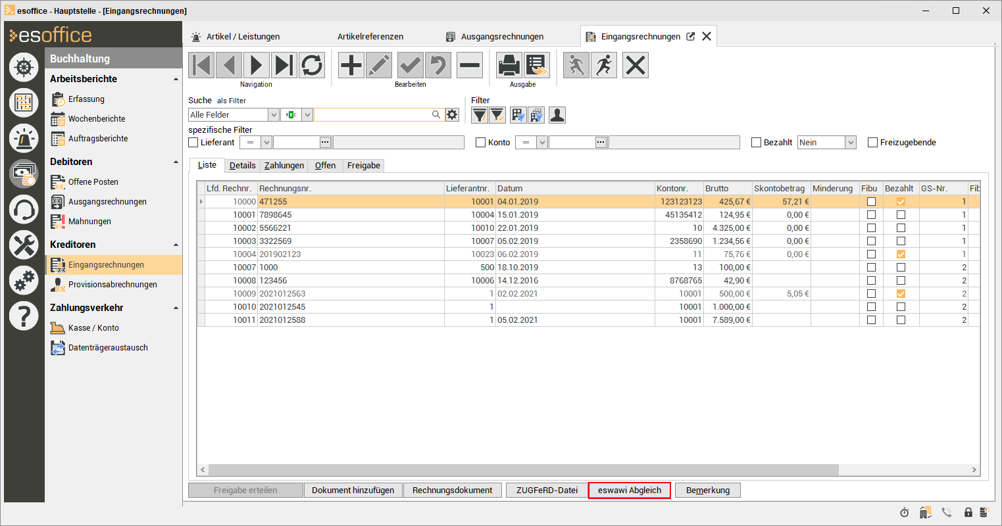
Task: Click the lock icon in status bar
Action: click(968, 512)
